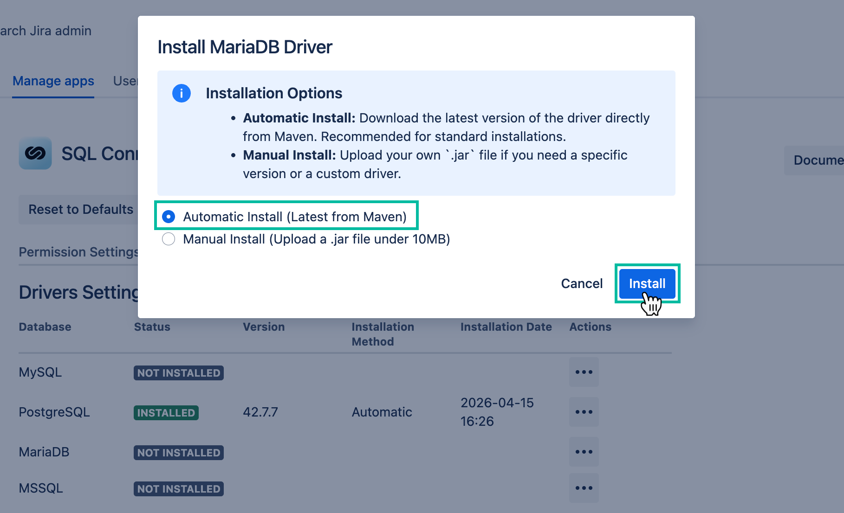Click installation date 2026-04-15 16:26
Screen dimensions: 844x513
pos(497,412)
